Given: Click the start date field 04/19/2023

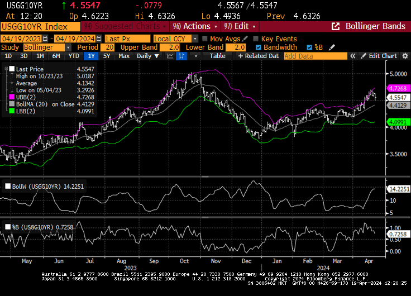Looking at the screenshot, I should (21, 39).
